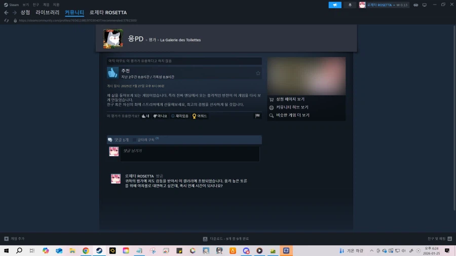Click the page's vertical scrollbar
Image resolution: width=456 pixels, height=256 pixels.
click(x=454, y=117)
